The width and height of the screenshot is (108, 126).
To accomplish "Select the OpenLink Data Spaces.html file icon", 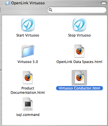I will tap(79, 51).
